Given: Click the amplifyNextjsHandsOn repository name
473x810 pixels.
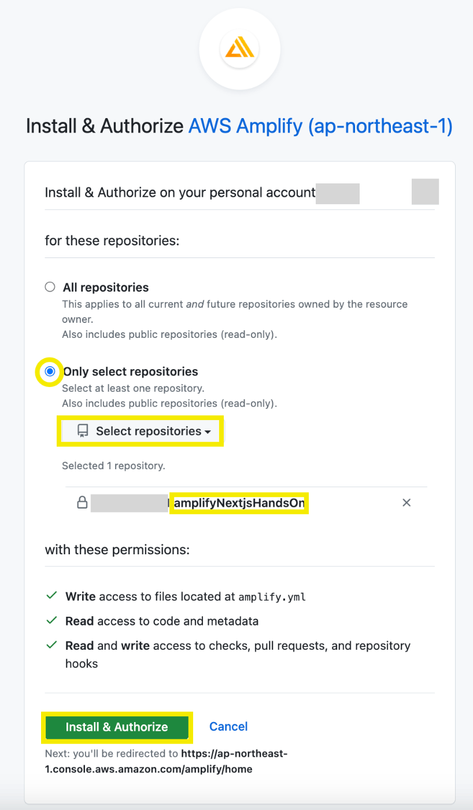Looking at the screenshot, I should pyautogui.click(x=239, y=503).
